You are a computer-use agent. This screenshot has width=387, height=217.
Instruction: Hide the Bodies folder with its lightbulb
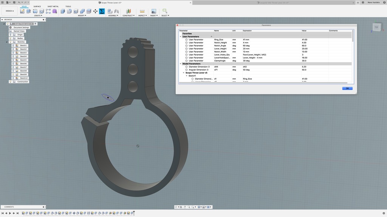coord(11,38)
